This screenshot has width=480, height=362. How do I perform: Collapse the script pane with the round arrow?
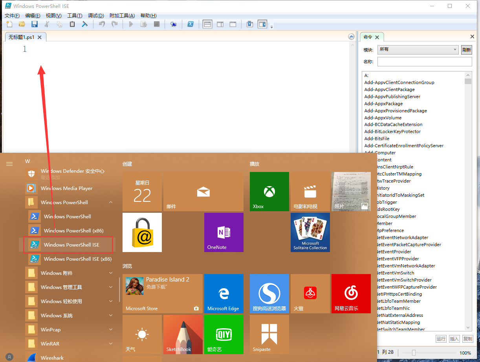click(x=352, y=37)
